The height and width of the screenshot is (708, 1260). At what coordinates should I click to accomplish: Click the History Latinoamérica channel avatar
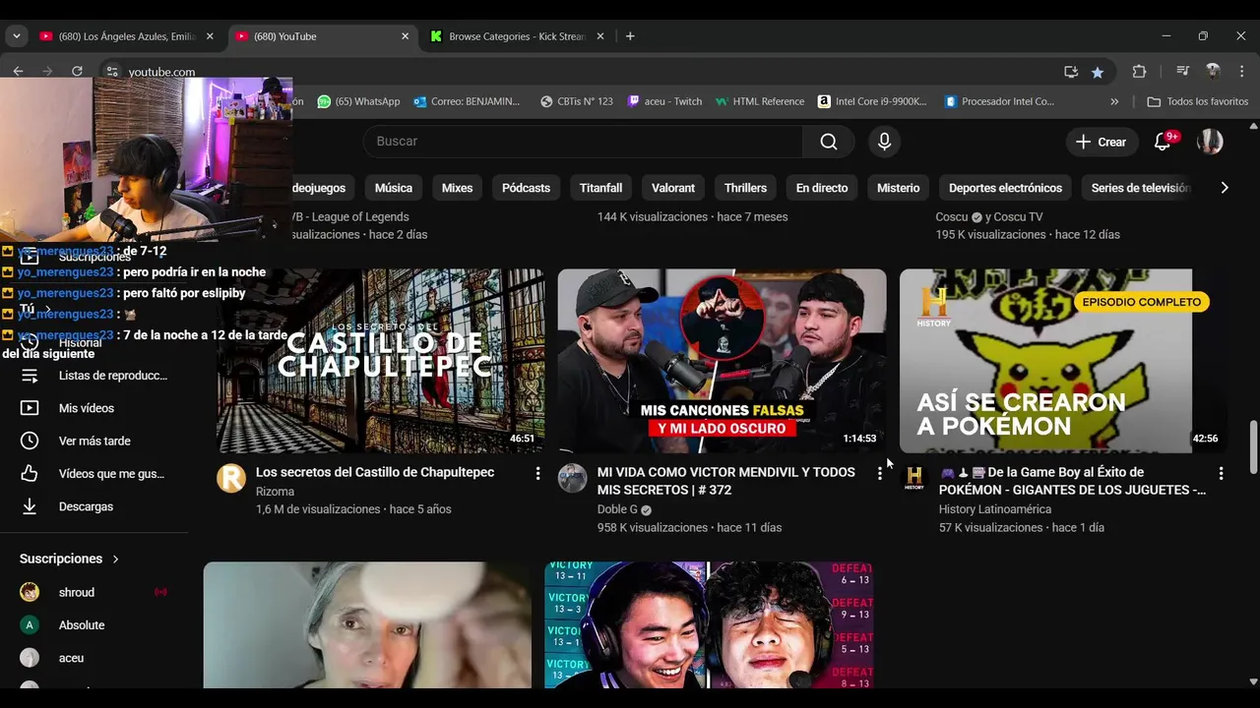[914, 478]
